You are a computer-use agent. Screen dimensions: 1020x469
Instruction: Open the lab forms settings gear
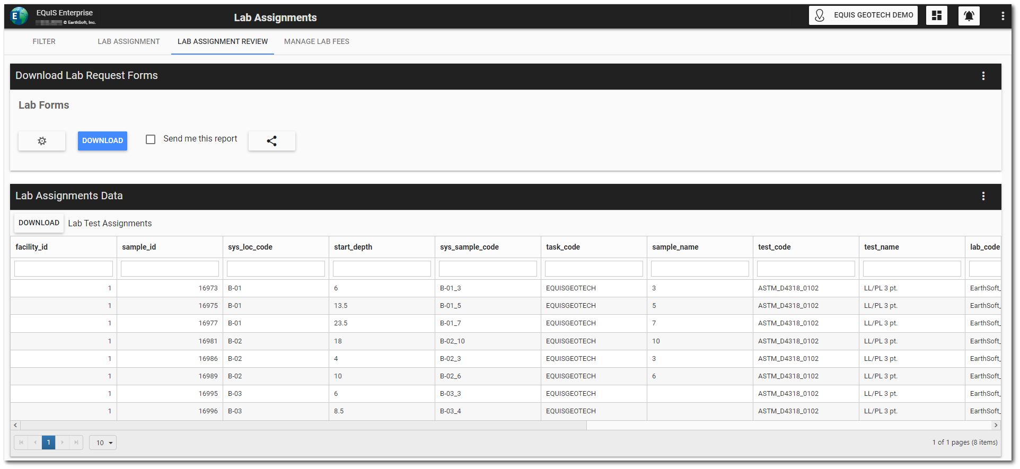click(42, 141)
